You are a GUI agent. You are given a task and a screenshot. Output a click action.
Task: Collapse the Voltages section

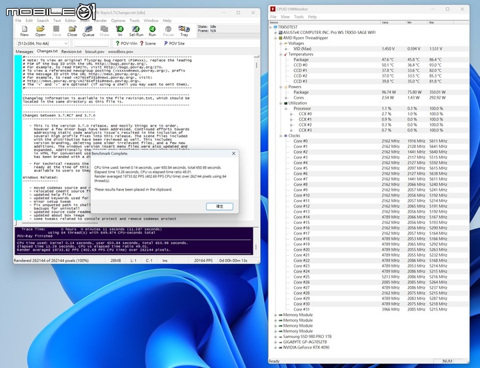pos(281,43)
